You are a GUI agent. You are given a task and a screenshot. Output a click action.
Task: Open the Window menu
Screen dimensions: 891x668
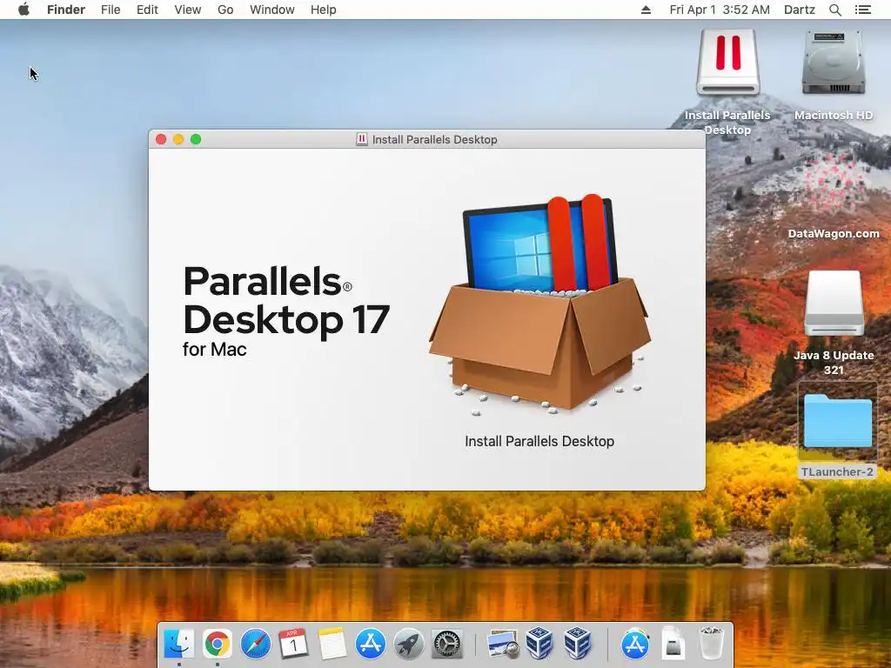click(x=272, y=10)
